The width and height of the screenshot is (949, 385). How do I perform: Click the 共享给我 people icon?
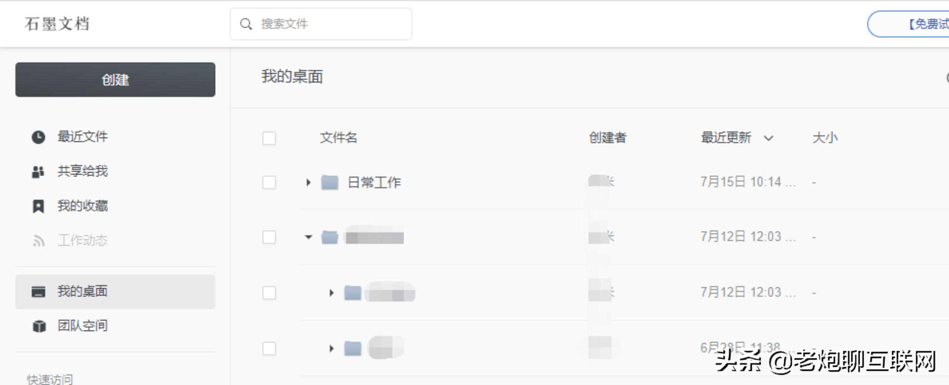coord(37,171)
